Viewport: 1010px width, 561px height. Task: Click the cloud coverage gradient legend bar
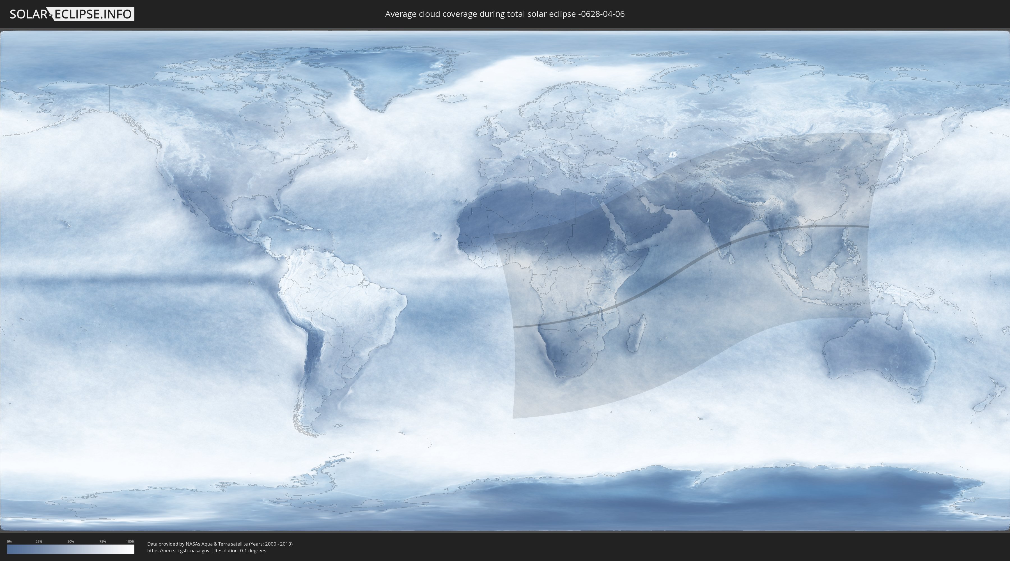click(x=71, y=549)
